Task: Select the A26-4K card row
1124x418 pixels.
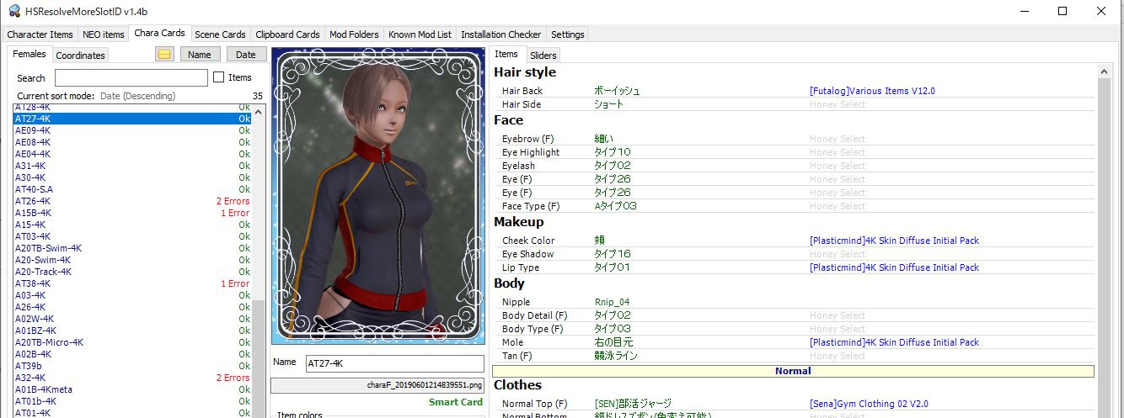Action: pyautogui.click(x=133, y=307)
